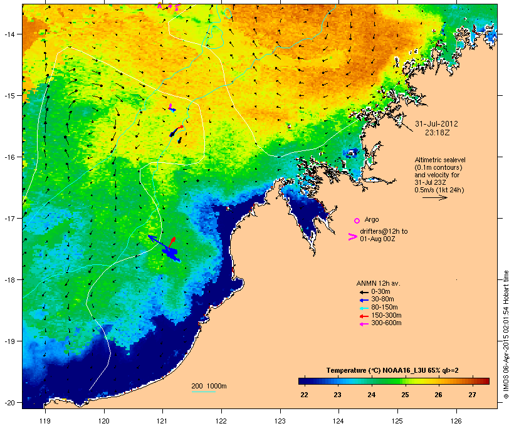Click the '31-Jul-2012' date label
Screen dimensions: 514x426
tap(436, 124)
